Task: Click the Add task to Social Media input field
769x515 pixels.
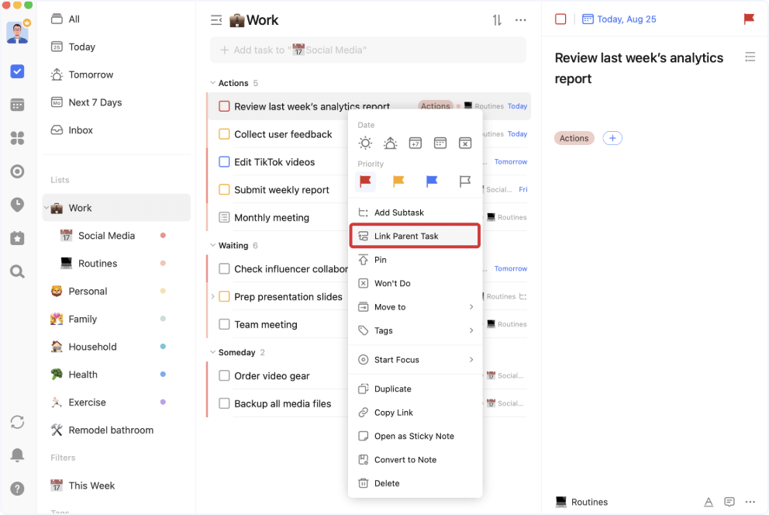Action: coord(368,50)
